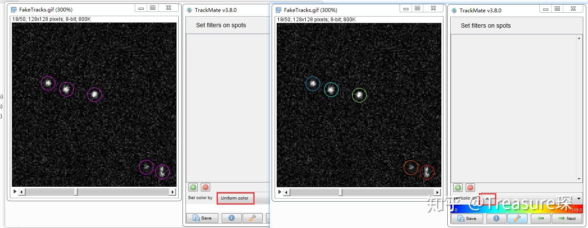Play the right FakeTracks animation
The width and height of the screenshot is (588, 228).
click(280, 192)
